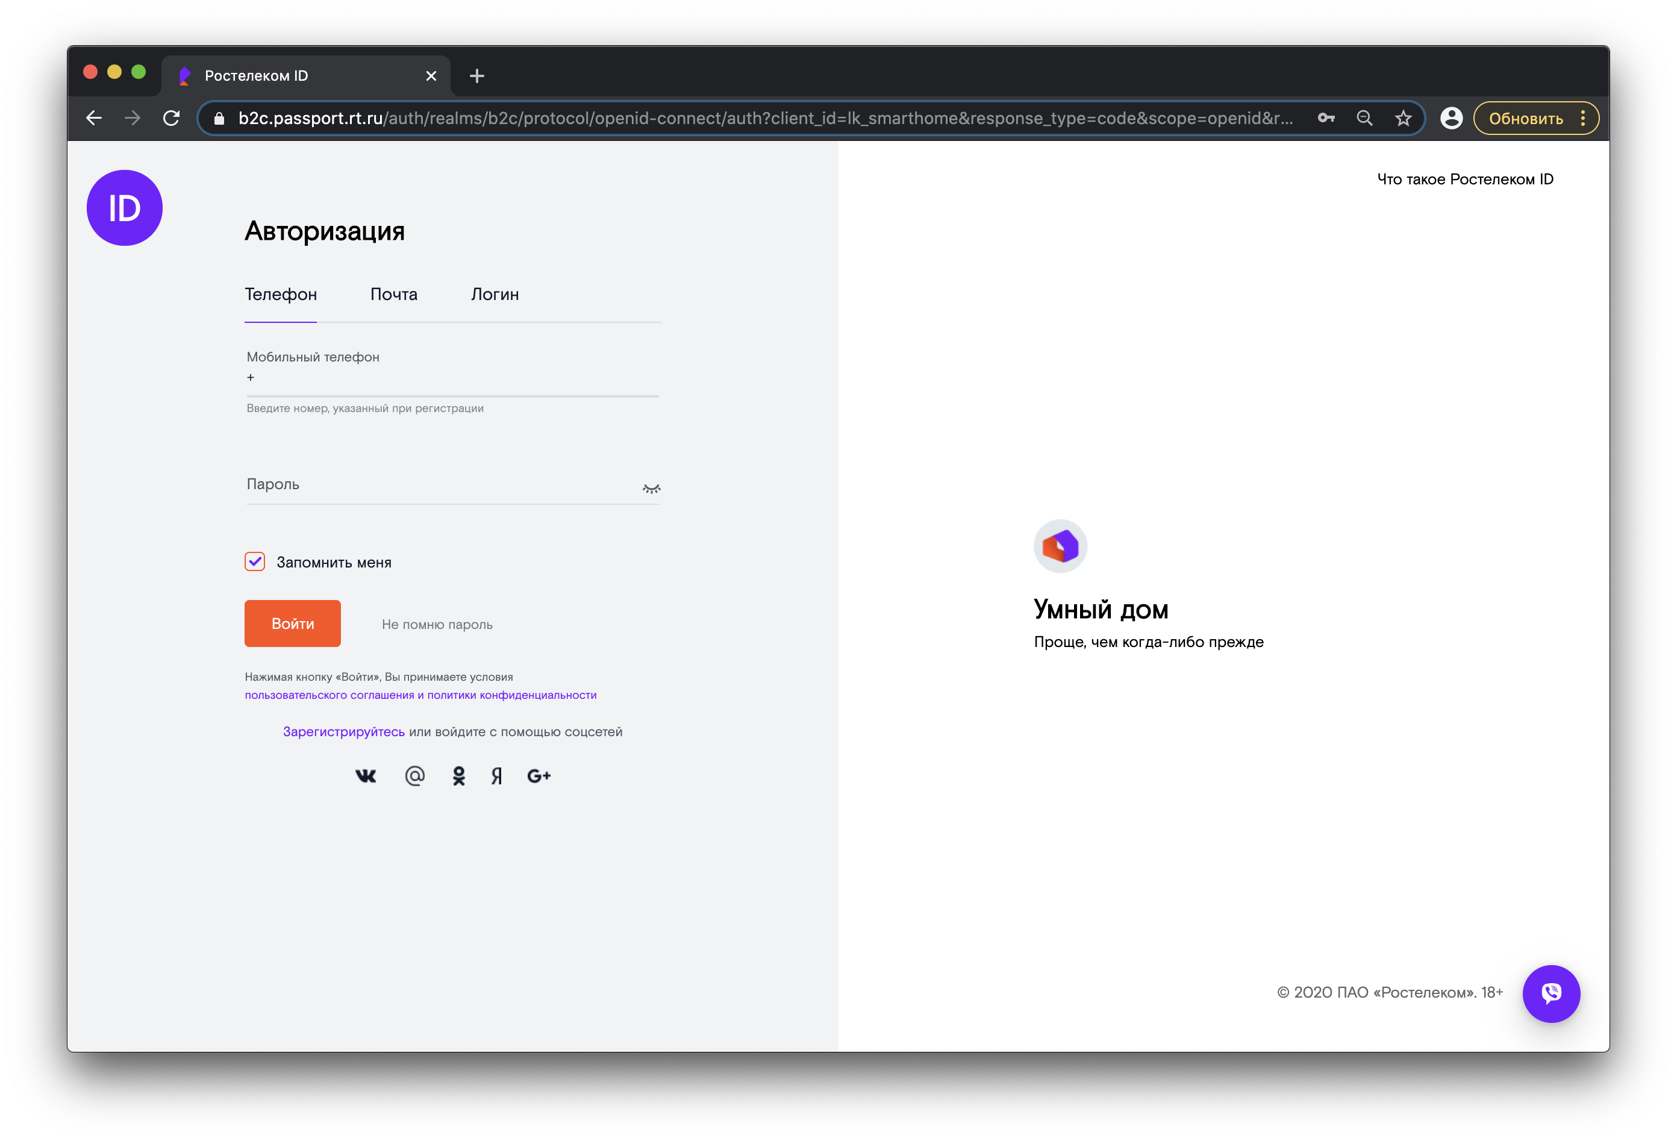The image size is (1677, 1141).
Task: Click the Odnoklassniki login icon
Action: [459, 776]
